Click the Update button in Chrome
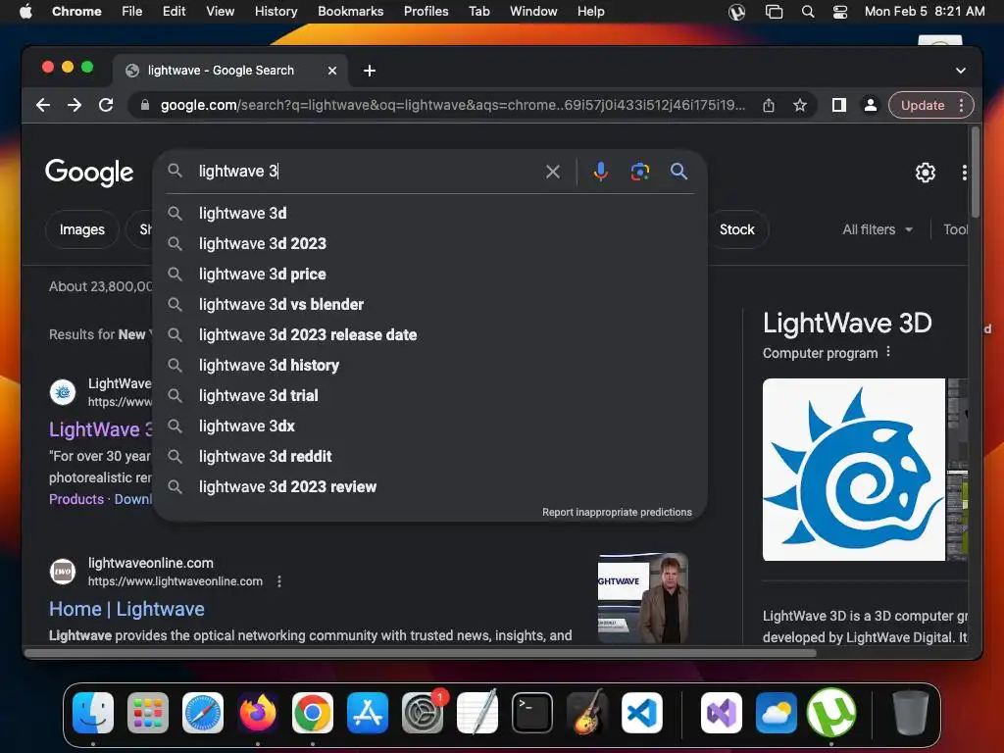Viewport: 1004px width, 753px height. point(923,105)
